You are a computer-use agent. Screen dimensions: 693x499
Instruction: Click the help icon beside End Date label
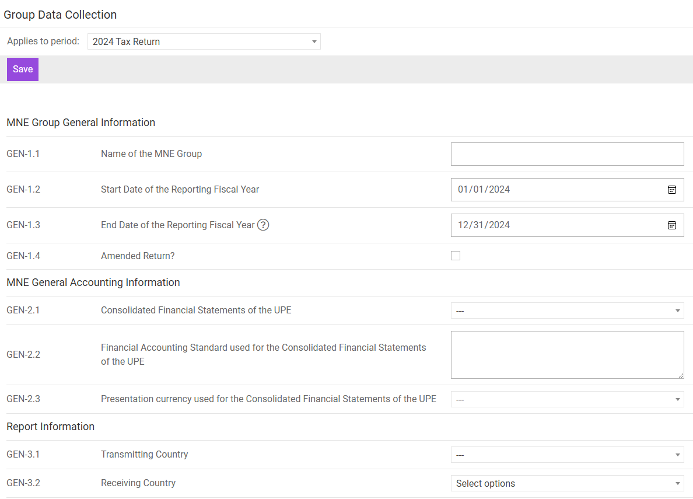pos(263,225)
